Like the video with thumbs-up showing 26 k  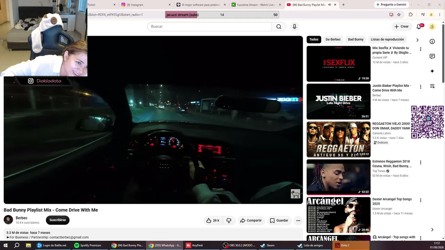coord(212,220)
